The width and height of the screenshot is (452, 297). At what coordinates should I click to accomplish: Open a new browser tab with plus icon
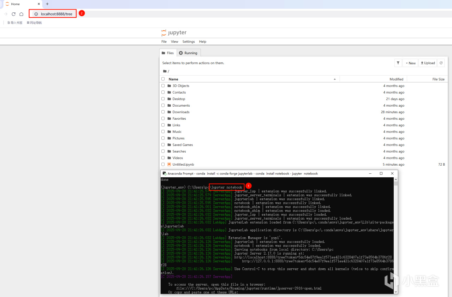pos(47,4)
